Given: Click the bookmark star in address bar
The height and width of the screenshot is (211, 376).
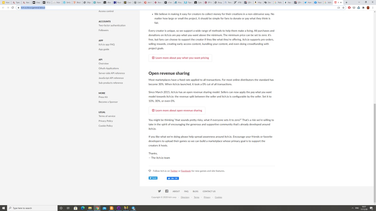Looking at the screenshot, I should pos(343,8).
